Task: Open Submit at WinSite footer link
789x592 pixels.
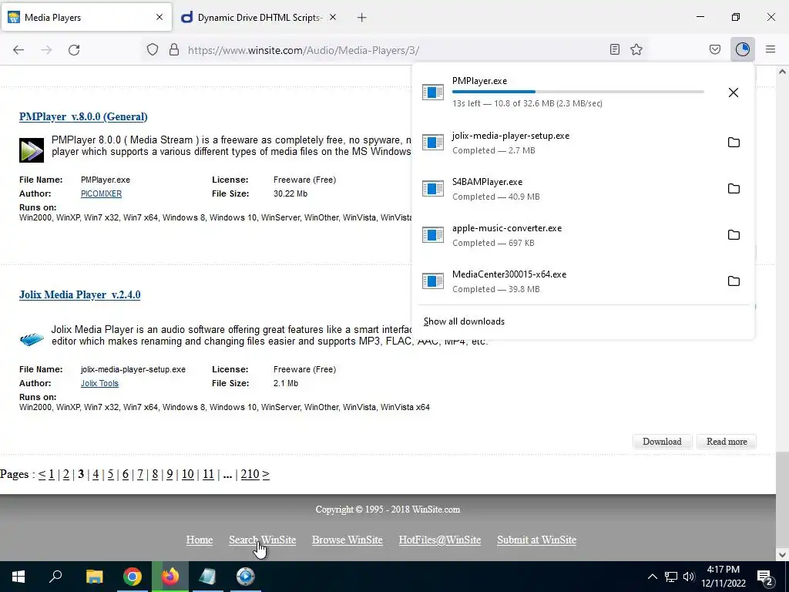Action: pyautogui.click(x=537, y=540)
